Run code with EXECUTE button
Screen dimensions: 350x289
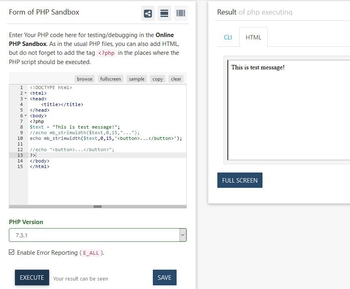click(x=32, y=277)
